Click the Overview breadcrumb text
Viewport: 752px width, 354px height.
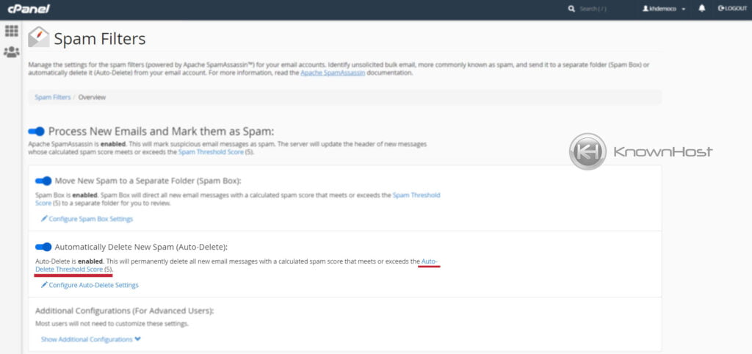tap(92, 98)
